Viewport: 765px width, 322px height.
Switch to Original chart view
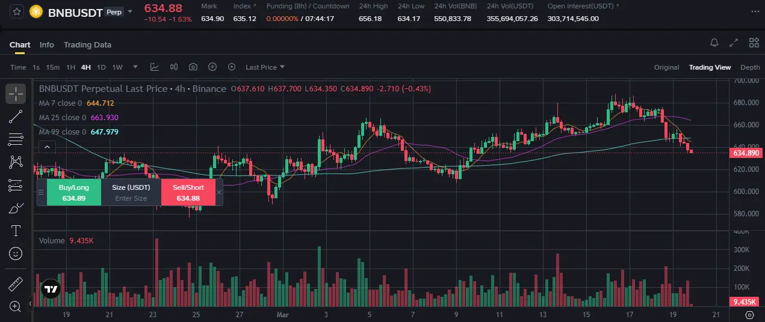coord(666,67)
